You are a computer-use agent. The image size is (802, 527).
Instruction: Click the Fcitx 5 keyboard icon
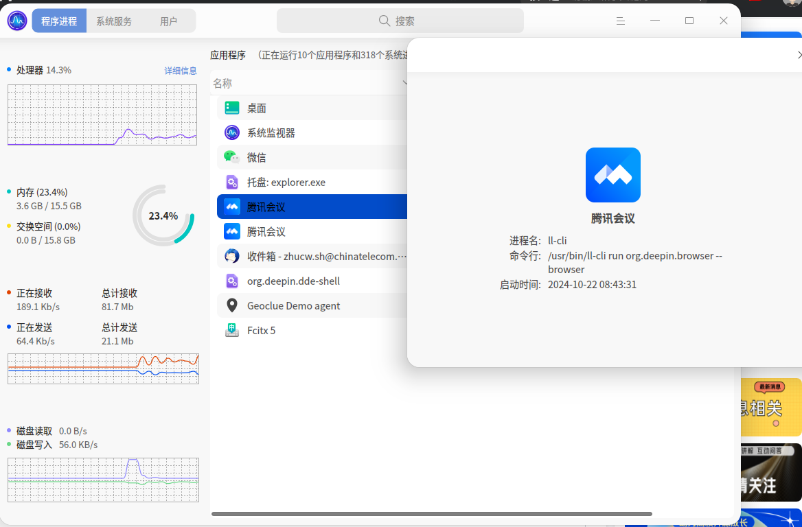tap(231, 330)
